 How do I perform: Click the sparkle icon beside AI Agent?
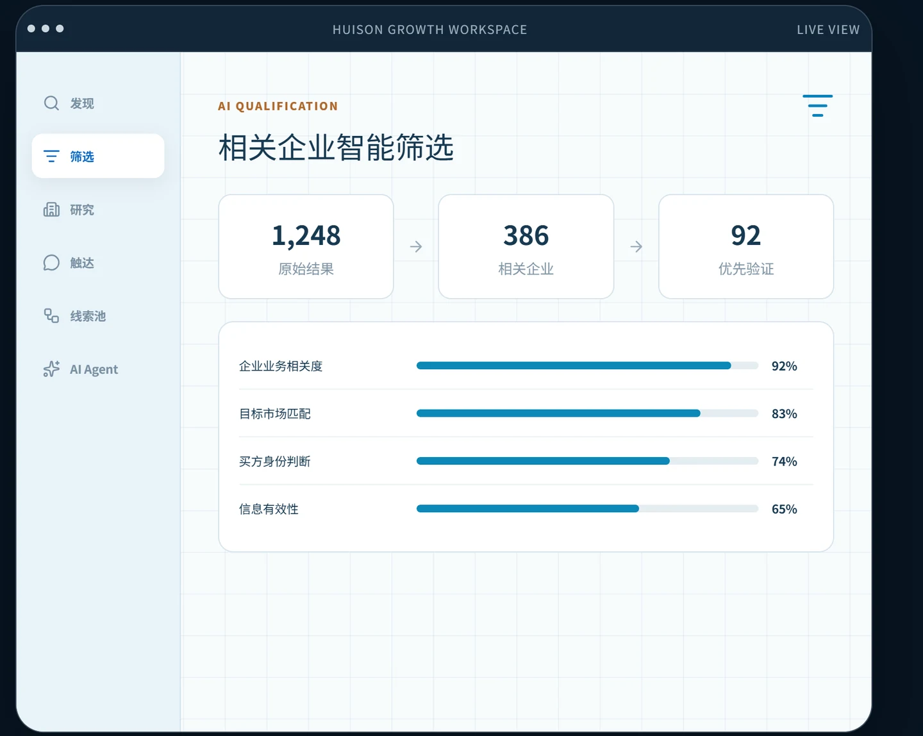(x=51, y=369)
